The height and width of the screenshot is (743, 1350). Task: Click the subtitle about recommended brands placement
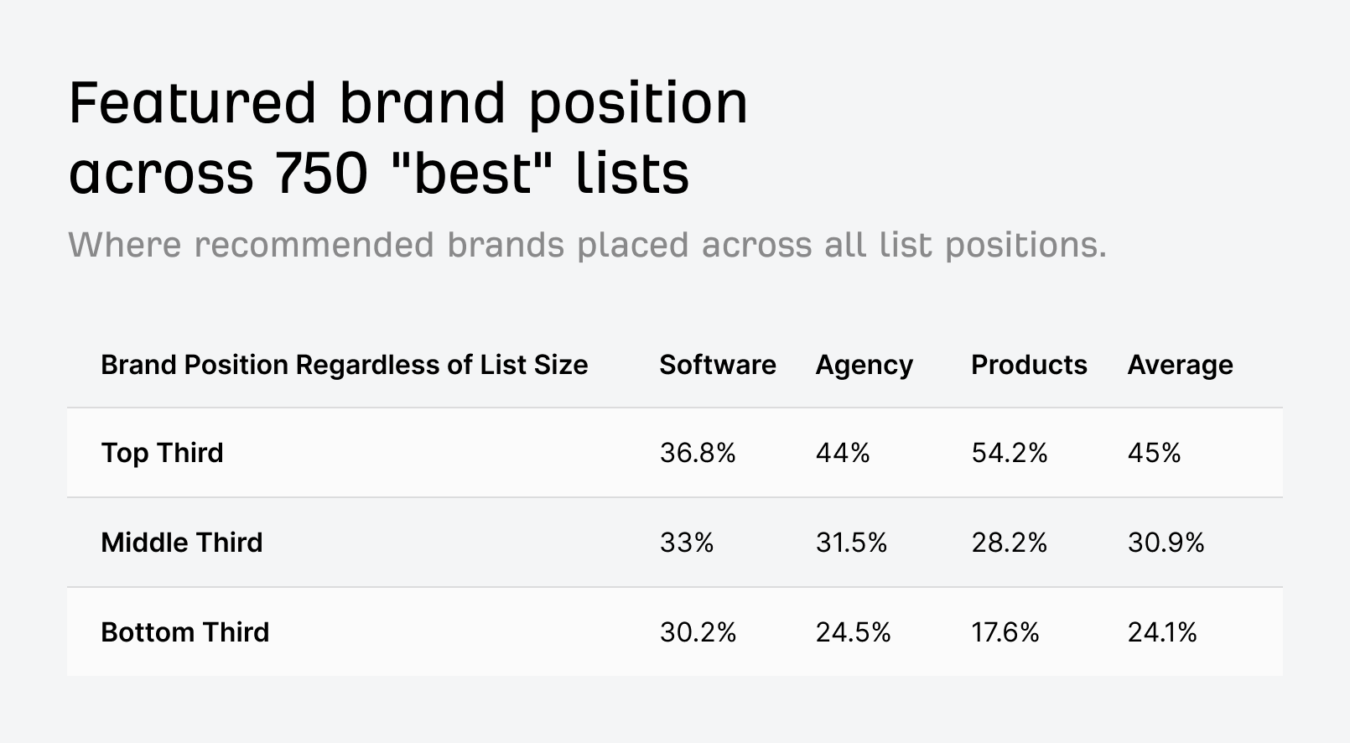pyautogui.click(x=587, y=245)
